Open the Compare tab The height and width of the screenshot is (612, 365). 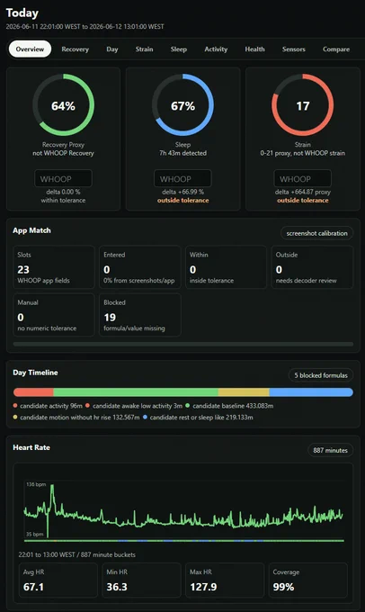tap(335, 49)
